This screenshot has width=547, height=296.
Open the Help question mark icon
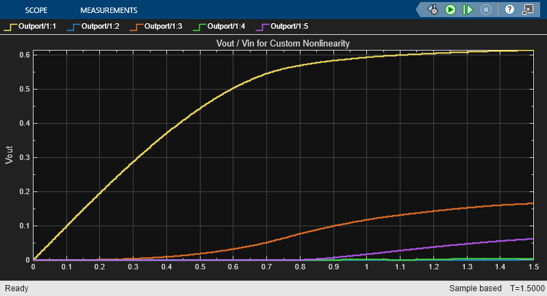tap(509, 10)
